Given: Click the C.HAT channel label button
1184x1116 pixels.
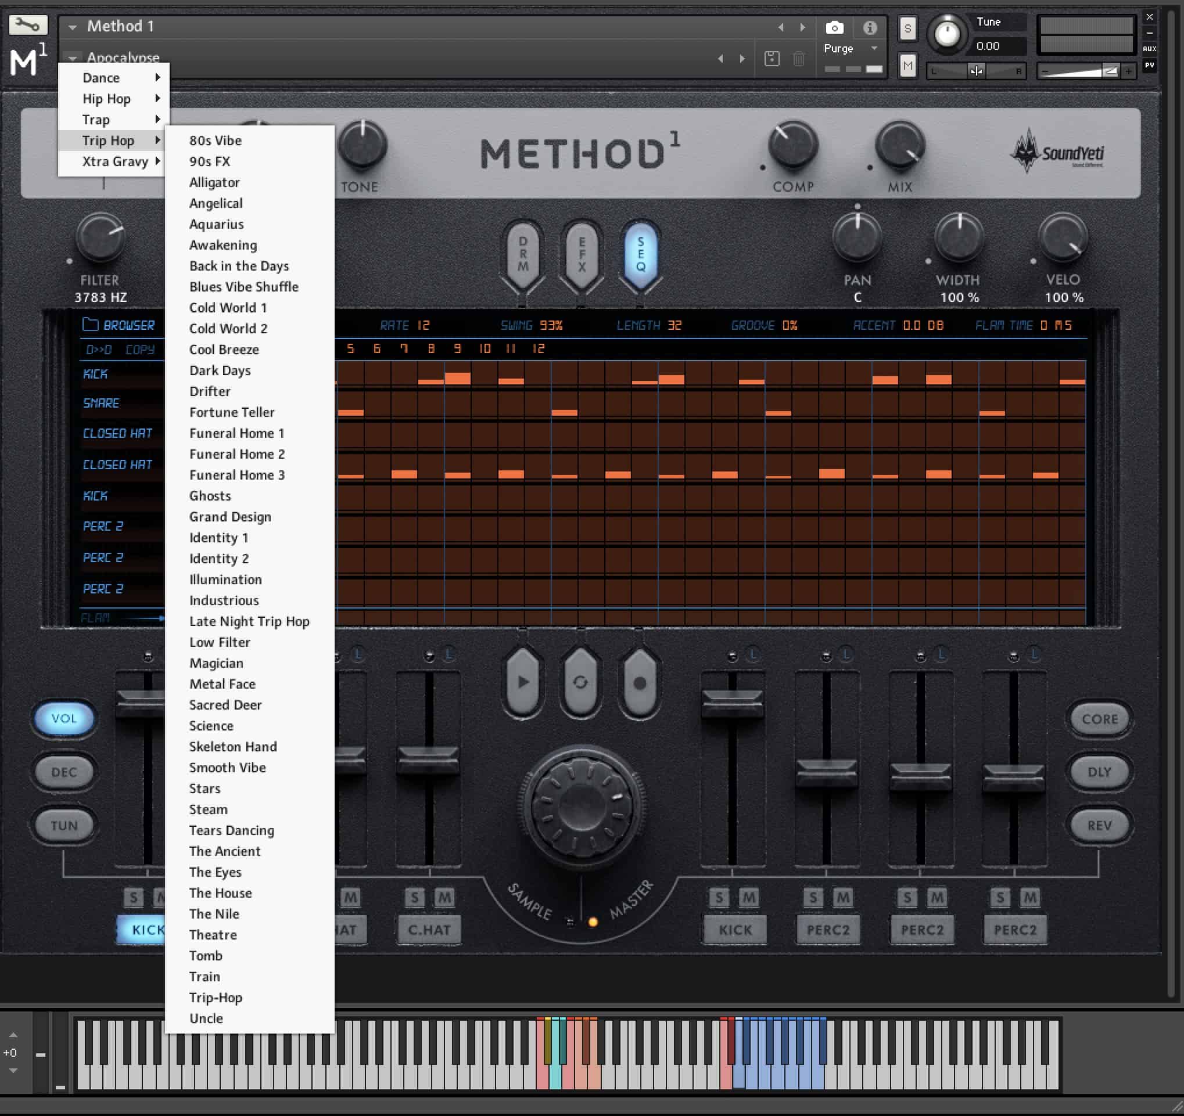Looking at the screenshot, I should [x=429, y=929].
